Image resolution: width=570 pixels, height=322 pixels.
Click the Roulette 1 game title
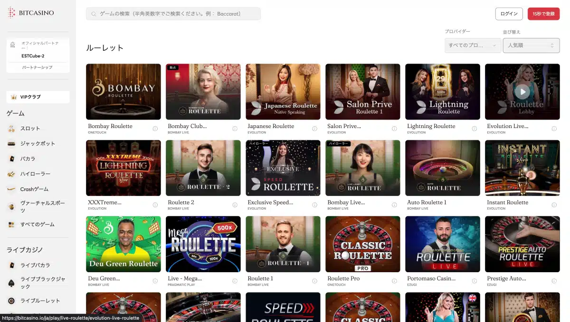[260, 278]
